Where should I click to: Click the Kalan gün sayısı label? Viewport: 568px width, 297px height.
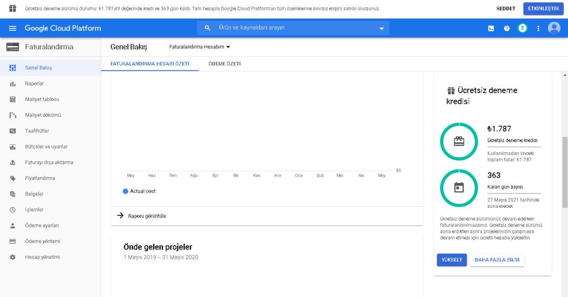click(x=505, y=187)
